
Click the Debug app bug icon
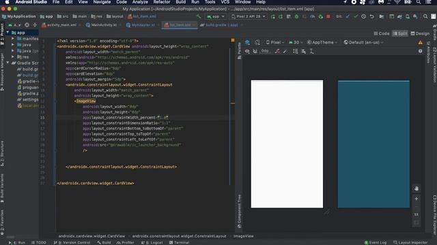point(296,16)
